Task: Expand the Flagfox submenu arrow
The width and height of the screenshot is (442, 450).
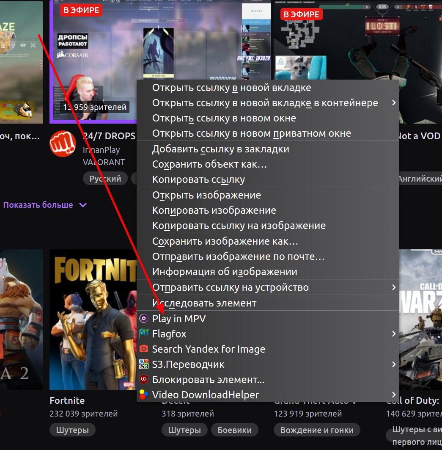Action: pos(394,334)
